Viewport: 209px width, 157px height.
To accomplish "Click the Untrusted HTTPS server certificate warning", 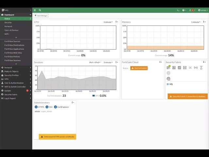I will 57,137.
